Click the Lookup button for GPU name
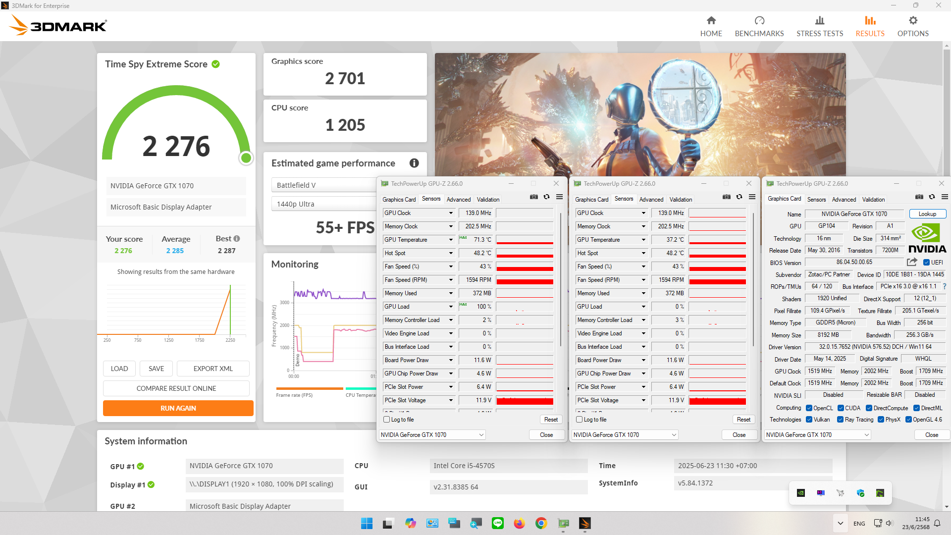The height and width of the screenshot is (535, 951). coord(927,214)
